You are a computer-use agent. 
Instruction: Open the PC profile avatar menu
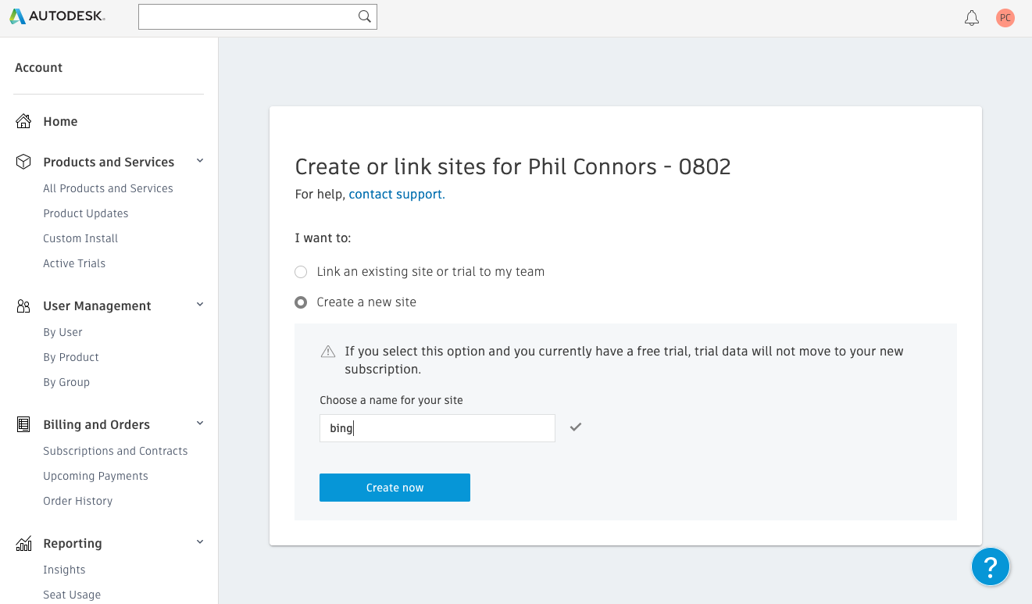click(x=1005, y=17)
